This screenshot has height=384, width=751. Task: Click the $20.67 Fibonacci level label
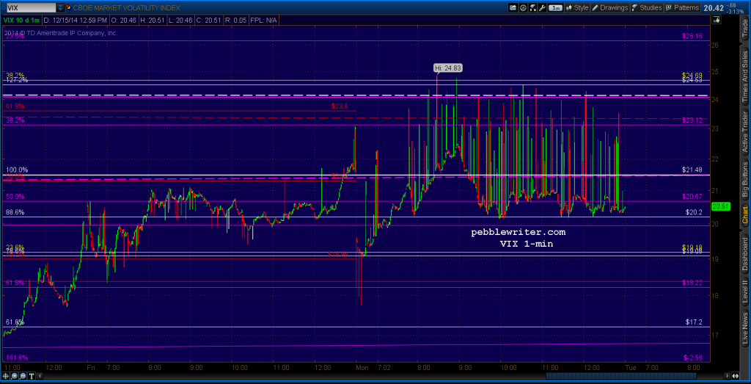[692, 197]
